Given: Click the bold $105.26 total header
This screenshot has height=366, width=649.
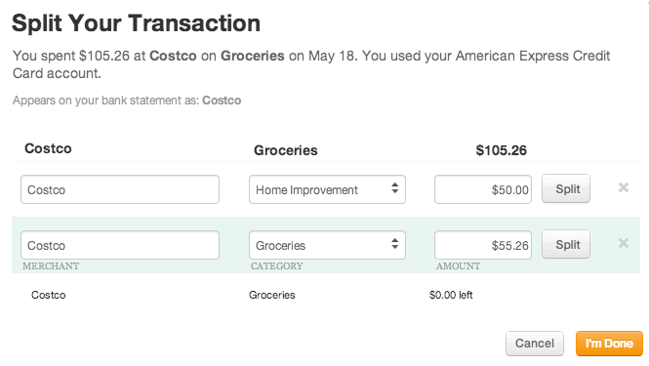Looking at the screenshot, I should (x=502, y=150).
